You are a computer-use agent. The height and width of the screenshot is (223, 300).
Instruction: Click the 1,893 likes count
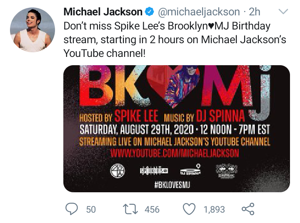pos(214,209)
